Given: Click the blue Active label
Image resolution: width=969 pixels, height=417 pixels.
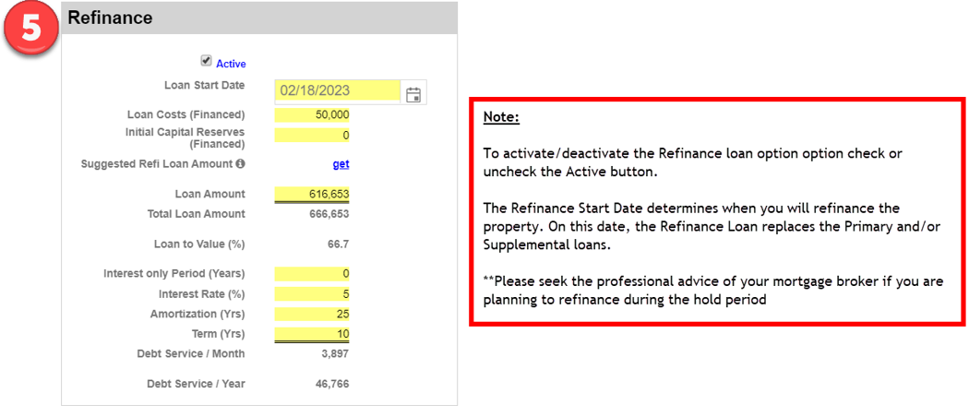Looking at the screenshot, I should (x=231, y=64).
